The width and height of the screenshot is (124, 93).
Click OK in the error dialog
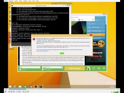point(62,53)
